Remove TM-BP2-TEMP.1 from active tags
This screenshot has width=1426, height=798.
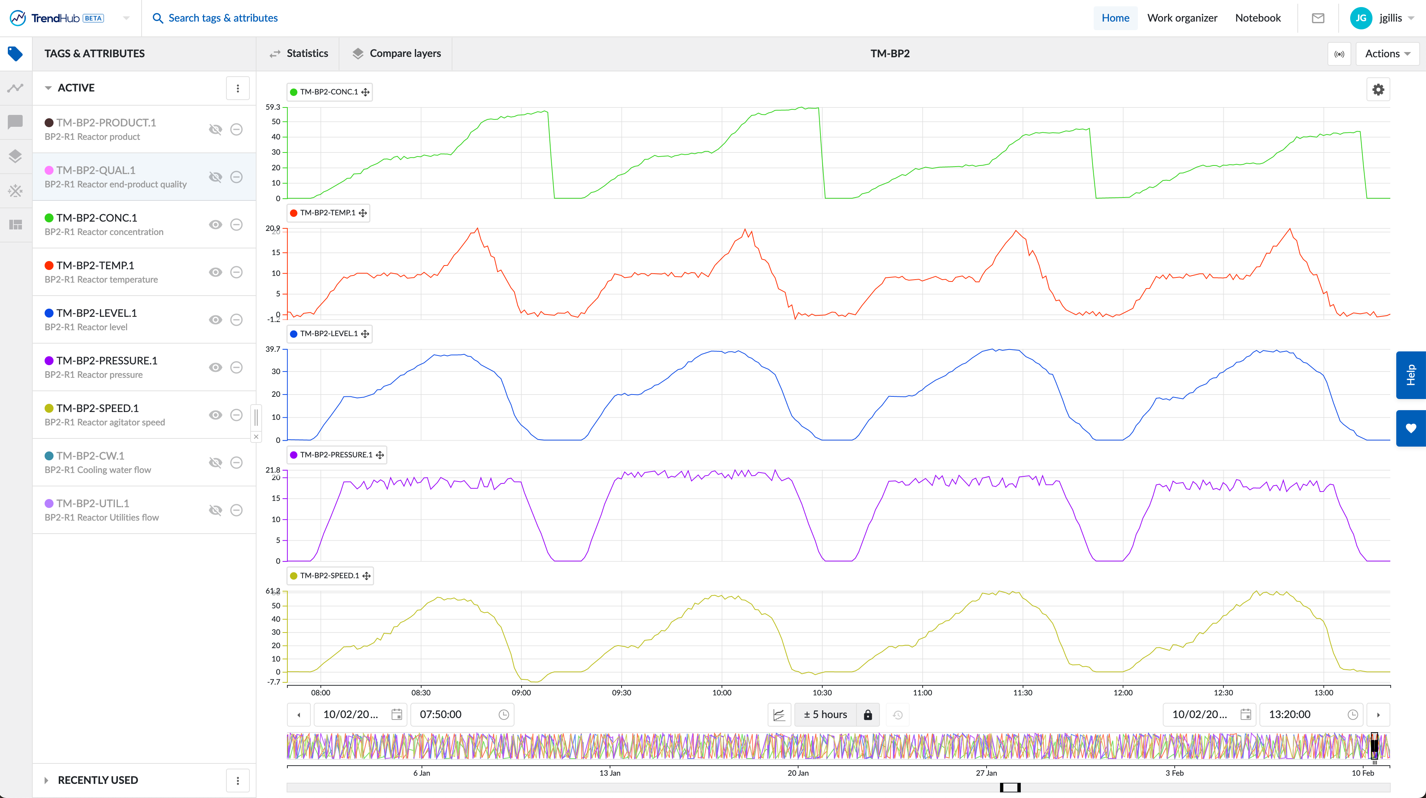(236, 273)
